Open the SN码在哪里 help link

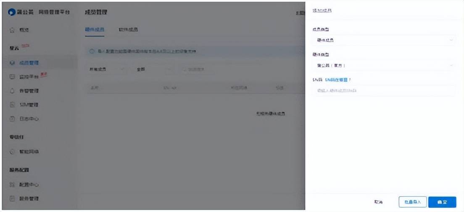(x=336, y=80)
